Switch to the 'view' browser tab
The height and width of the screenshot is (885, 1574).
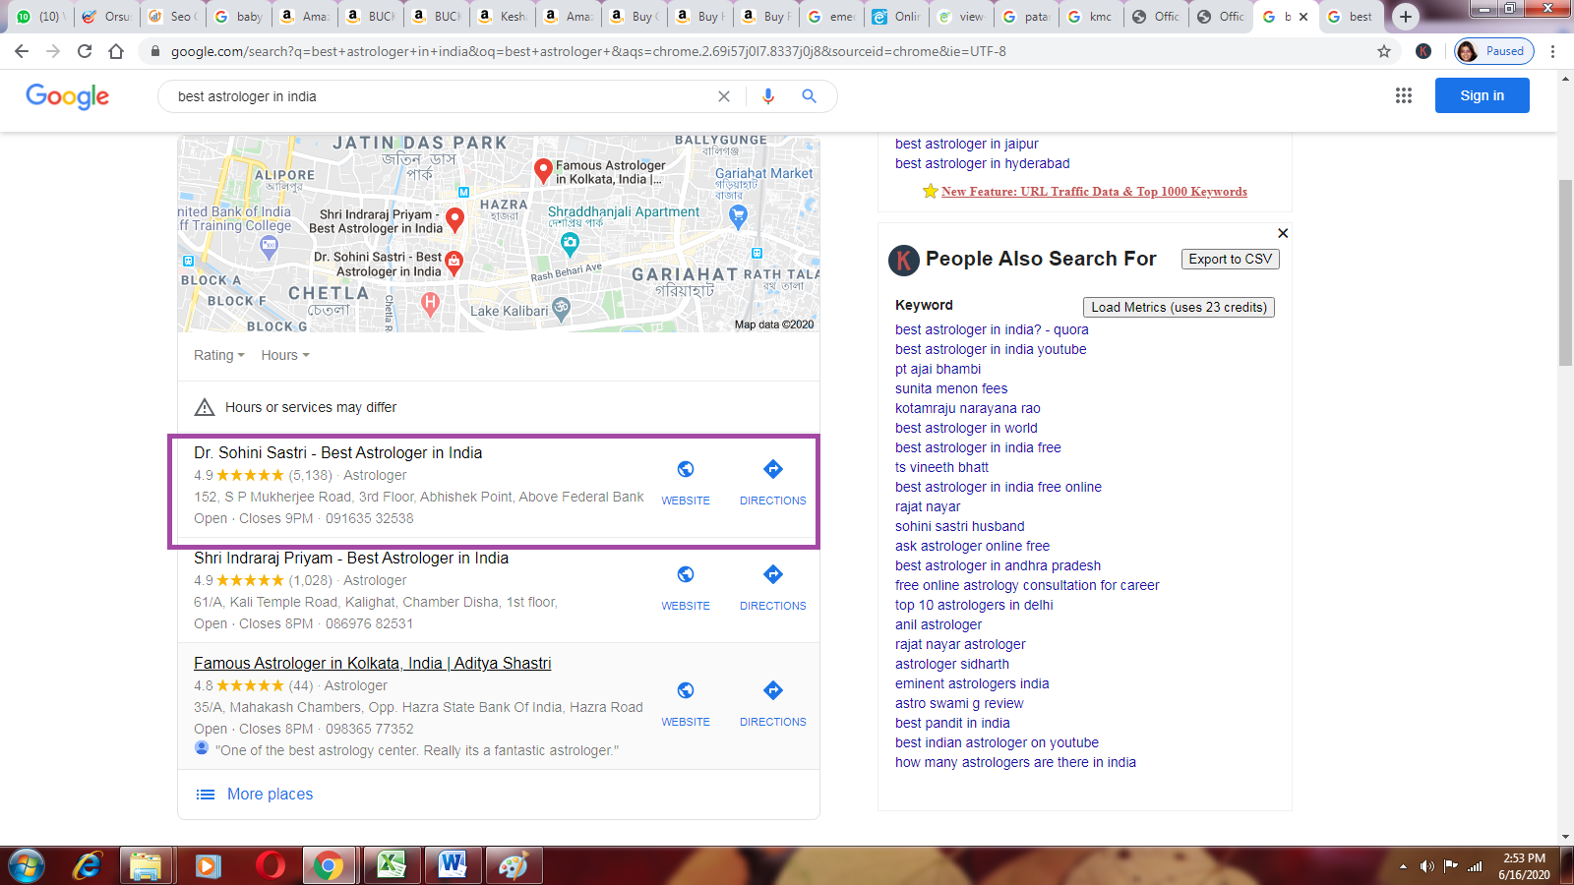tap(960, 16)
